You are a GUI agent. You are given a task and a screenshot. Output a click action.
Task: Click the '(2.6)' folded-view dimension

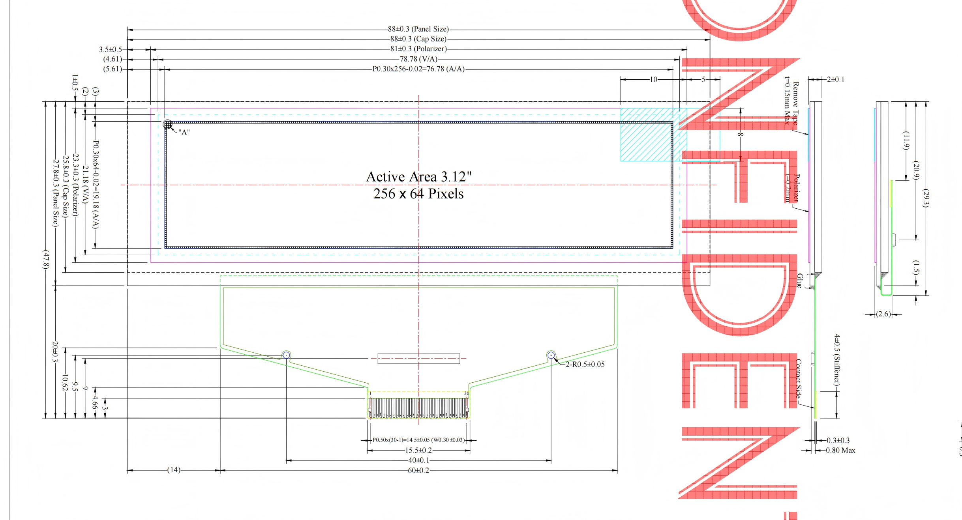883,314
